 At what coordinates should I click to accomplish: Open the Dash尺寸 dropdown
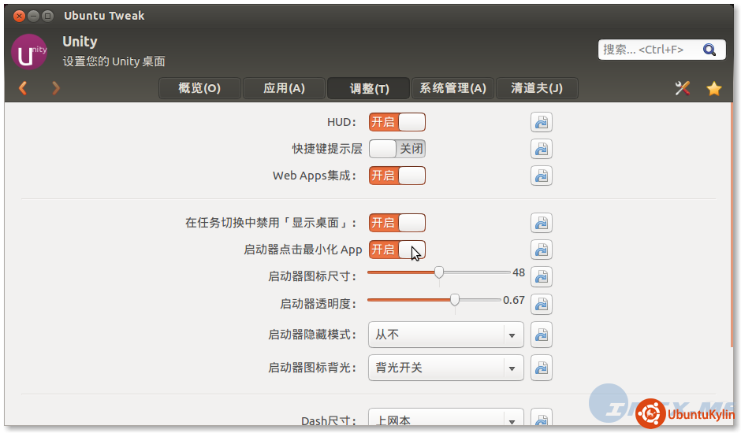point(445,420)
